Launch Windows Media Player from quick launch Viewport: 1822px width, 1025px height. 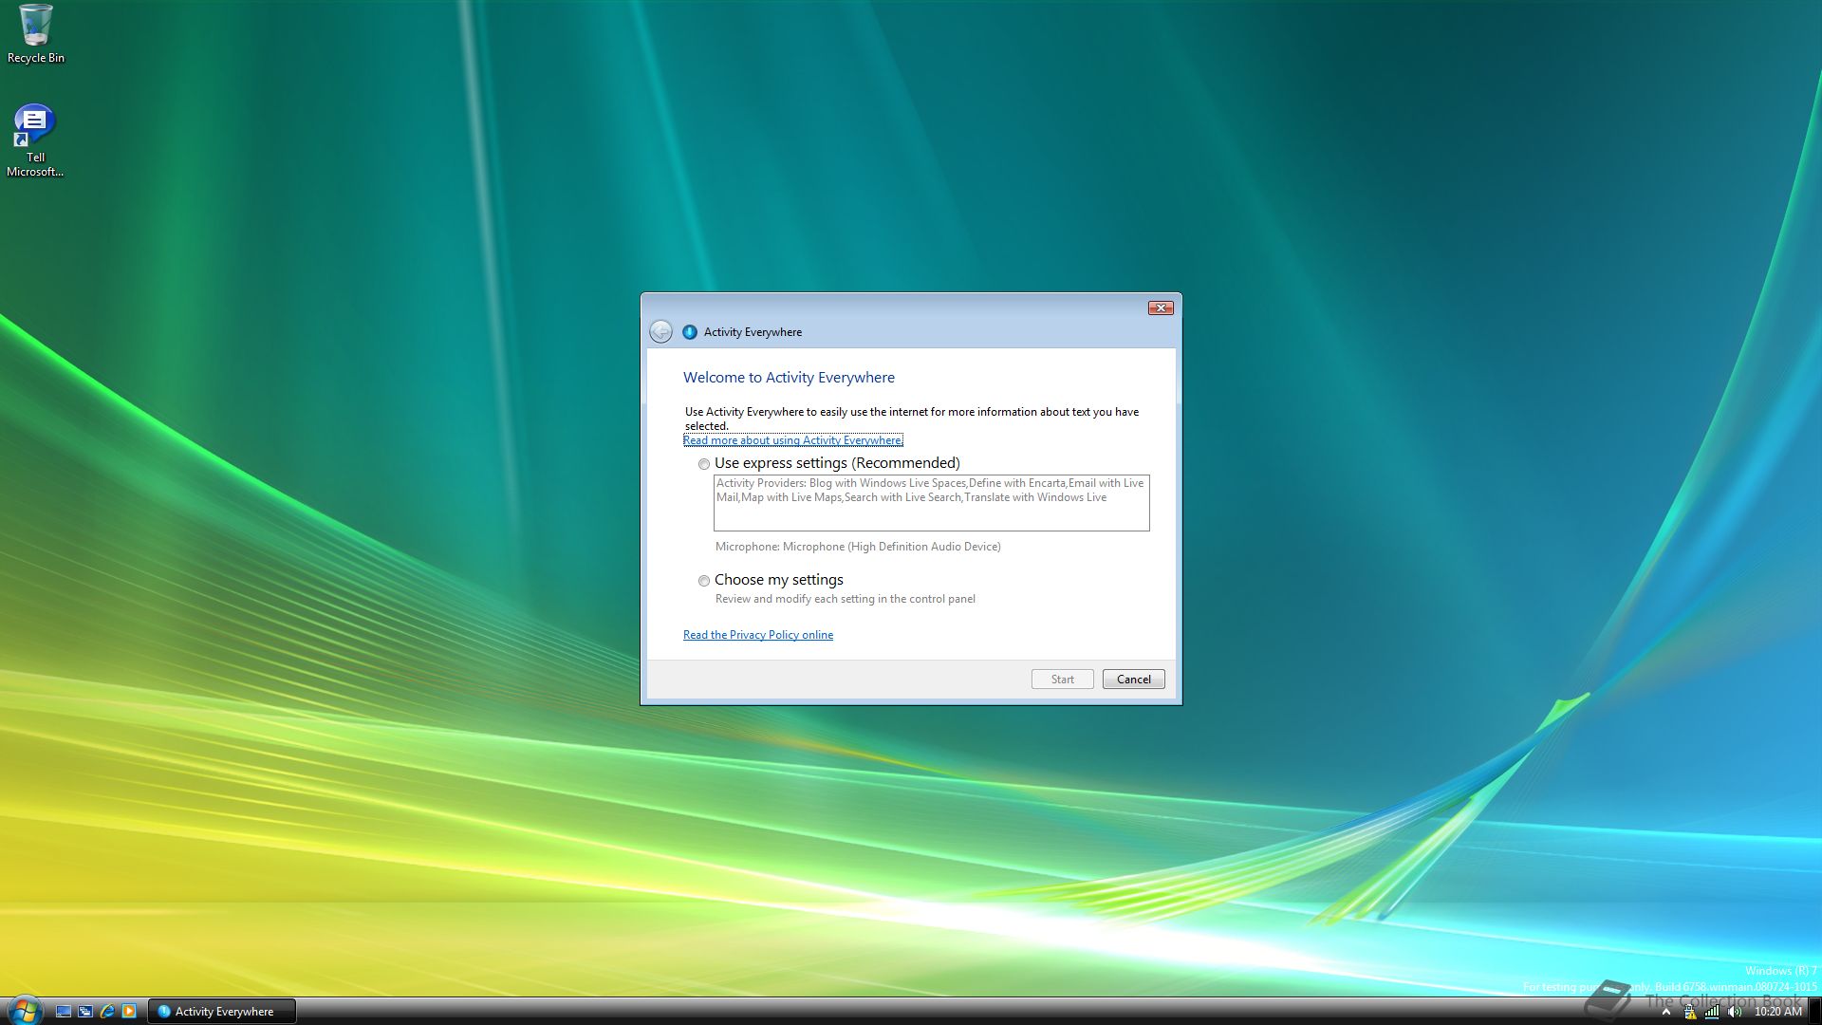tap(129, 1012)
